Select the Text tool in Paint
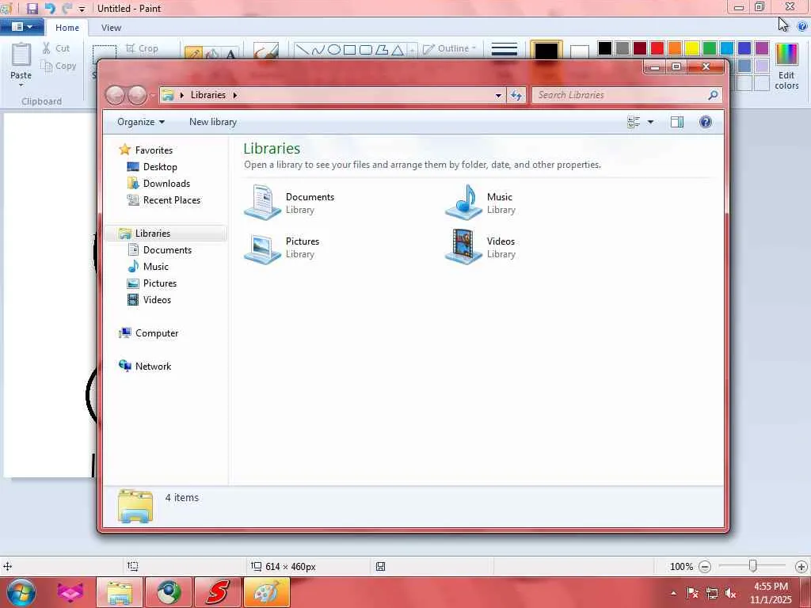 (x=230, y=53)
